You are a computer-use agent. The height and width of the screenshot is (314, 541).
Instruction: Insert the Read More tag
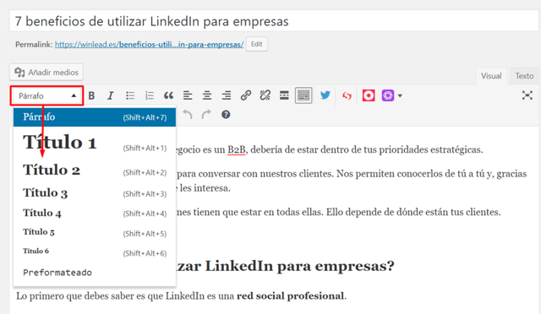(284, 95)
